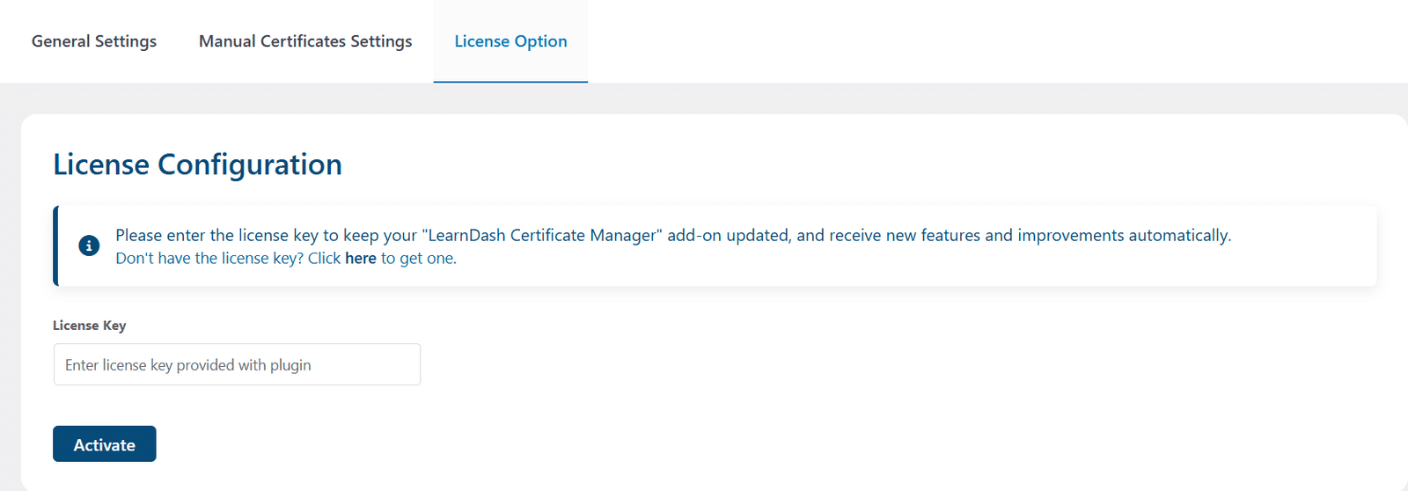Select the License Option tab
Screen dimensions: 1408x491
tap(510, 41)
